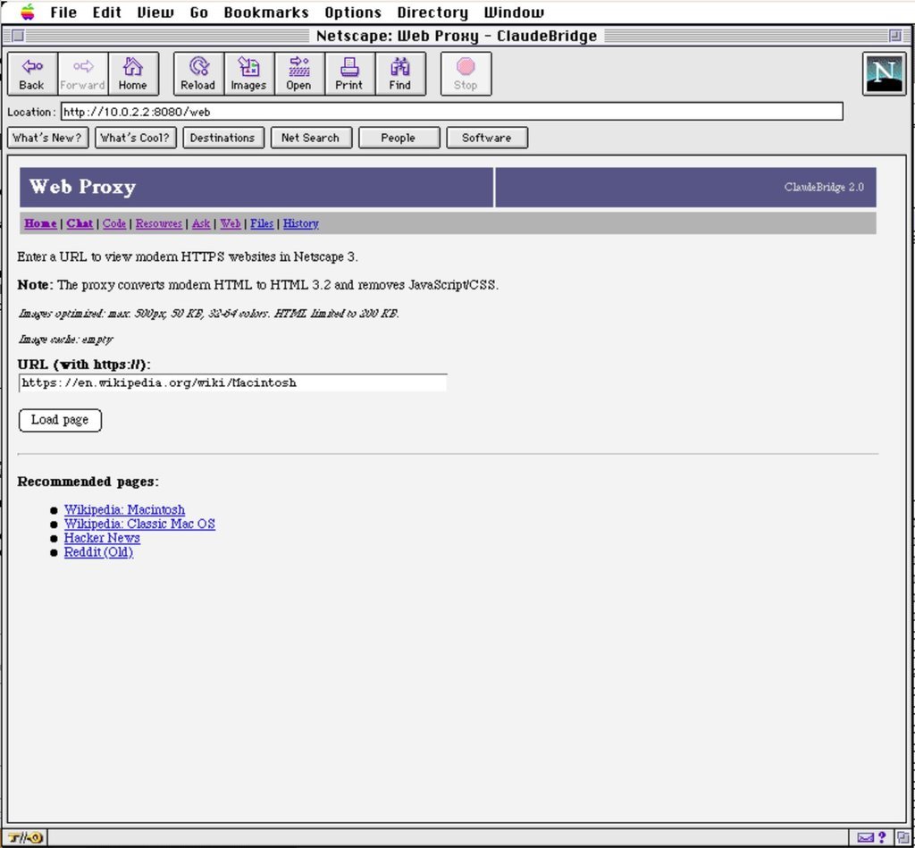The height and width of the screenshot is (848, 915).
Task: Click the Image cache: empty text
Action: click(x=64, y=339)
